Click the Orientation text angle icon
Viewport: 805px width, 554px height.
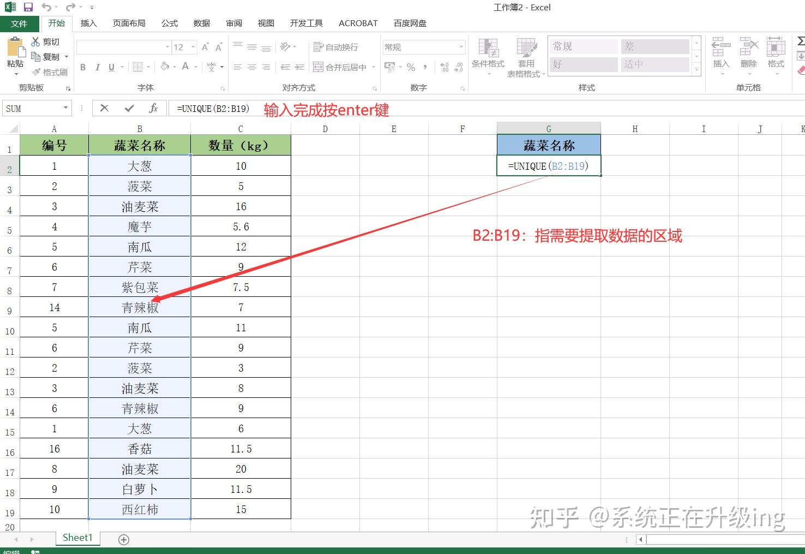coord(285,47)
